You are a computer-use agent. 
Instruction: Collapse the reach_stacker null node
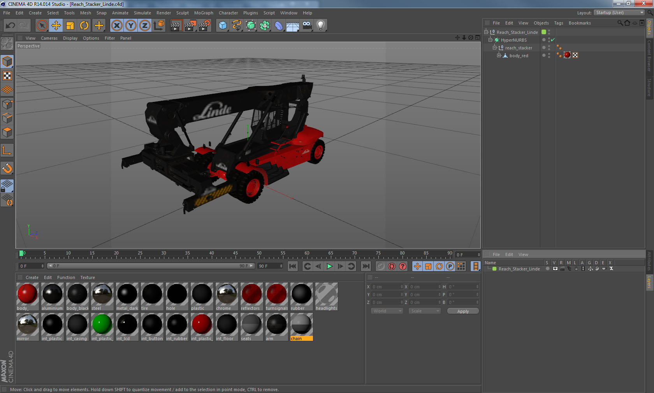(x=494, y=47)
